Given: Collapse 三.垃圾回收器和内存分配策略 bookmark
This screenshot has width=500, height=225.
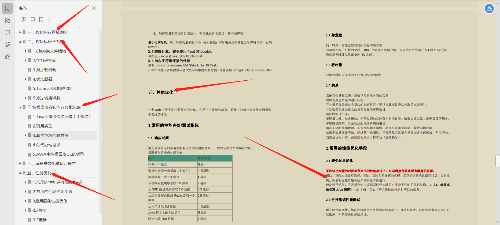Looking at the screenshot, I should tap(20, 107).
